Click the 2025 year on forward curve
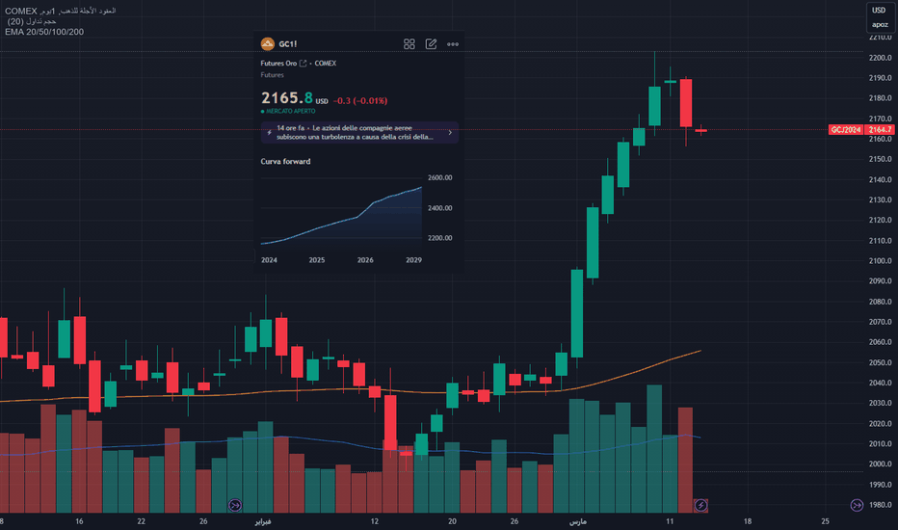This screenshot has width=898, height=530. point(317,260)
